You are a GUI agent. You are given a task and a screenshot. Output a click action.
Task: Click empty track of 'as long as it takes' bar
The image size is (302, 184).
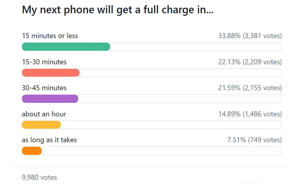161,151
